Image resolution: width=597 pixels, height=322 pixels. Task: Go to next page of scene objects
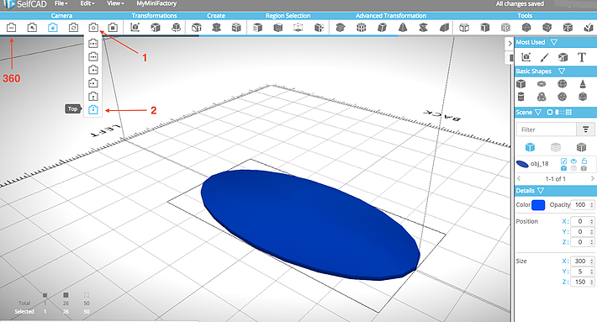pos(592,178)
